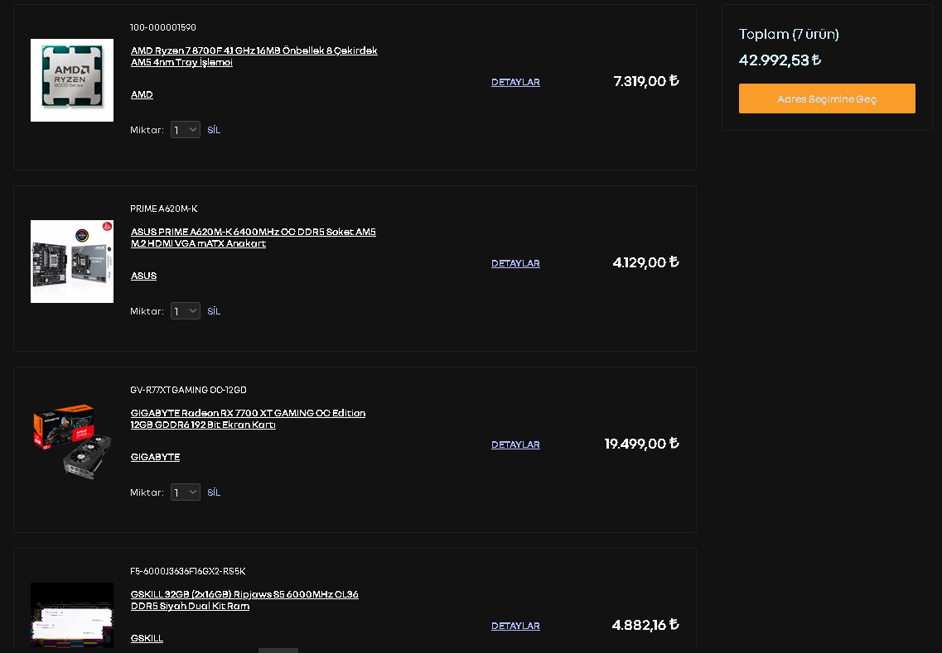942x653 pixels.
Task: Select the cart total 42.992,53 ₺
Action: click(780, 60)
